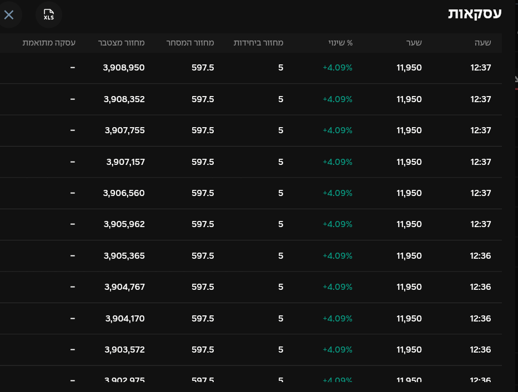The height and width of the screenshot is (392, 518).
Task: Click the מחזור ביחידות column header
Action: [x=258, y=43]
